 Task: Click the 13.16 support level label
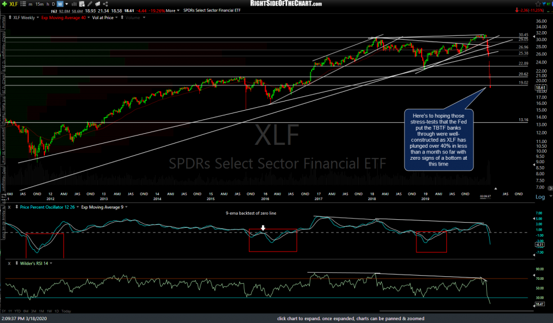pos(524,119)
